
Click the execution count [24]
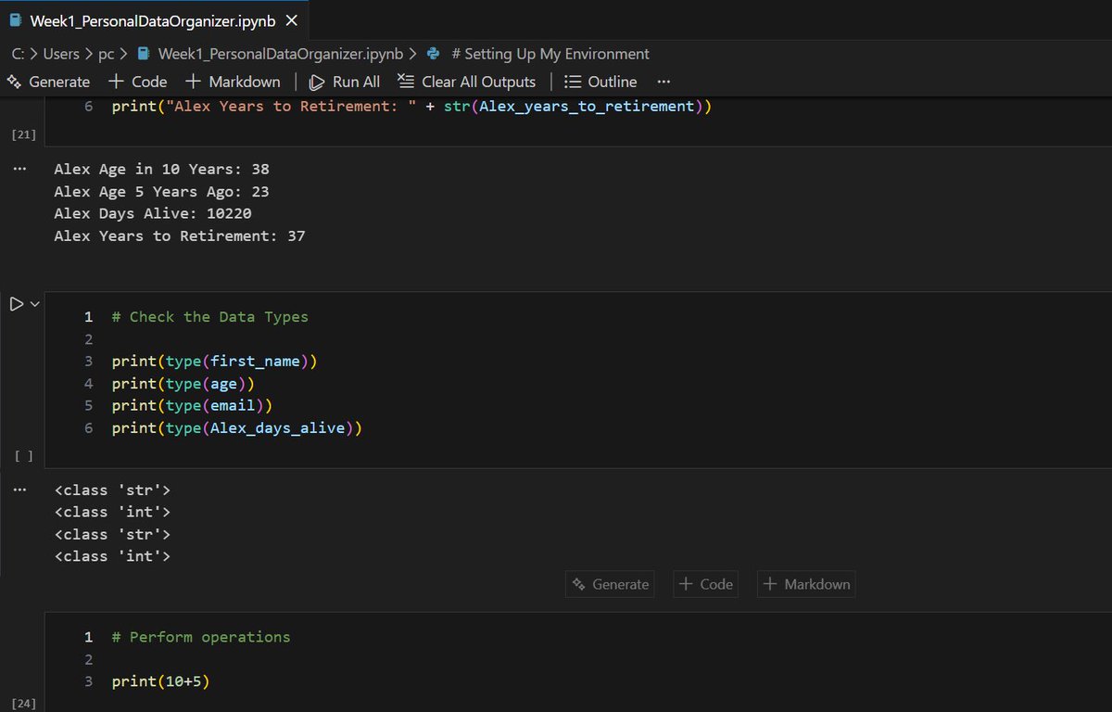click(23, 705)
